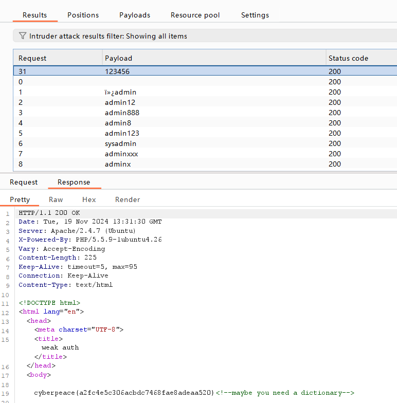Screen dimensions: 397x403
Task: Select request row 0 with empty payload
Action: 205,82
